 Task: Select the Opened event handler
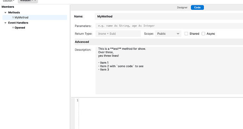(x=20, y=28)
